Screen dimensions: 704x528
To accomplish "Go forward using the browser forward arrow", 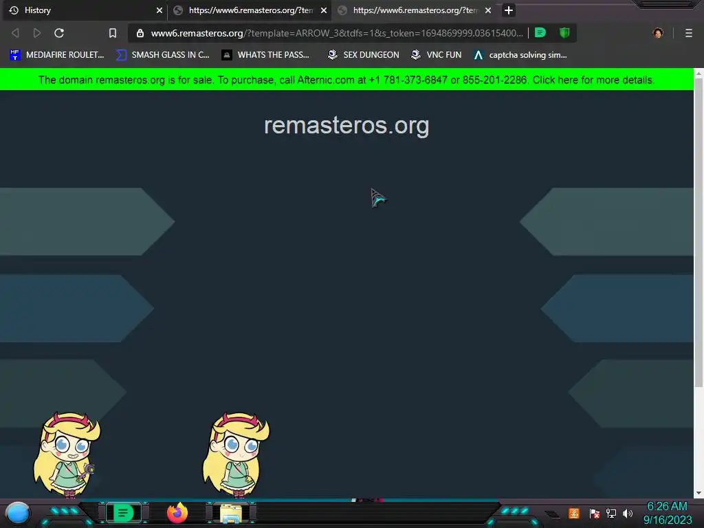I will 37,33.
